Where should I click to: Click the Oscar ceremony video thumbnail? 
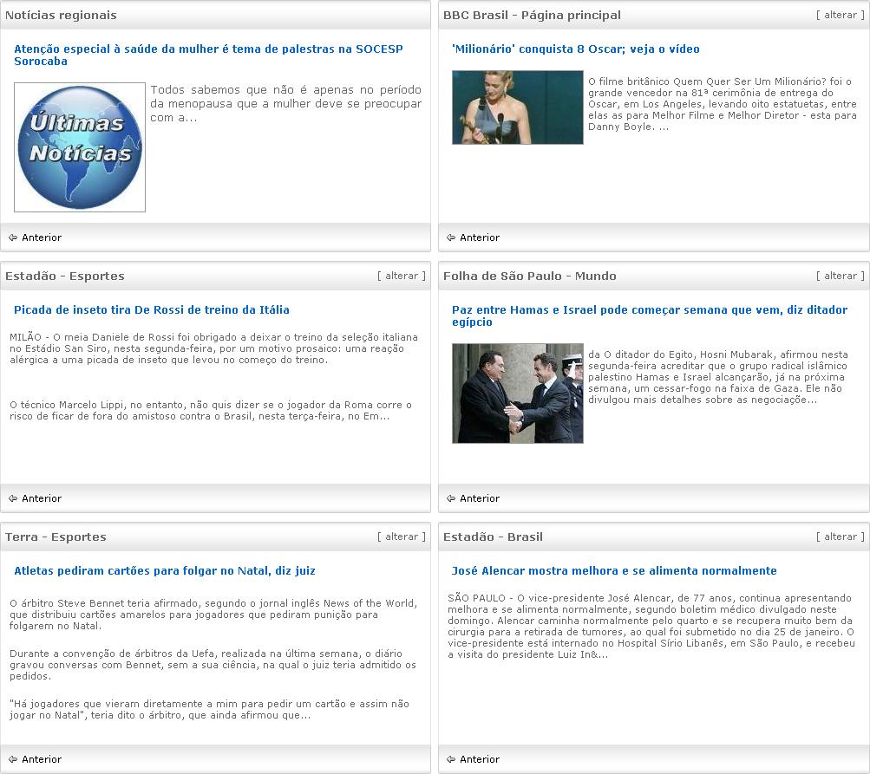click(517, 107)
